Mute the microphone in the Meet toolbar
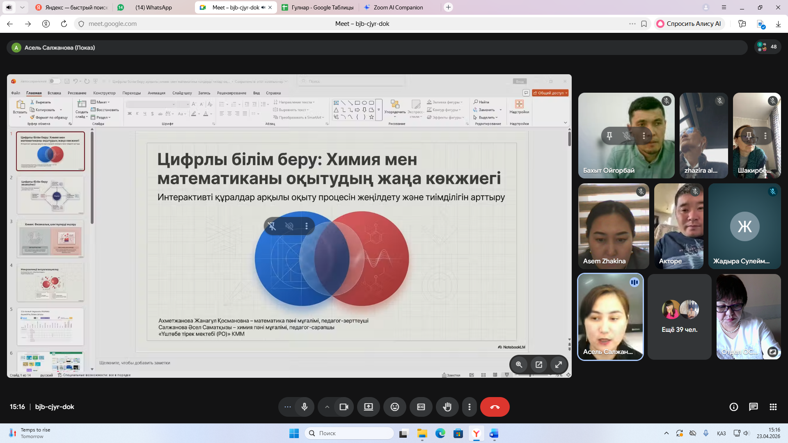Viewport: 788px width, 443px height. coord(304,407)
